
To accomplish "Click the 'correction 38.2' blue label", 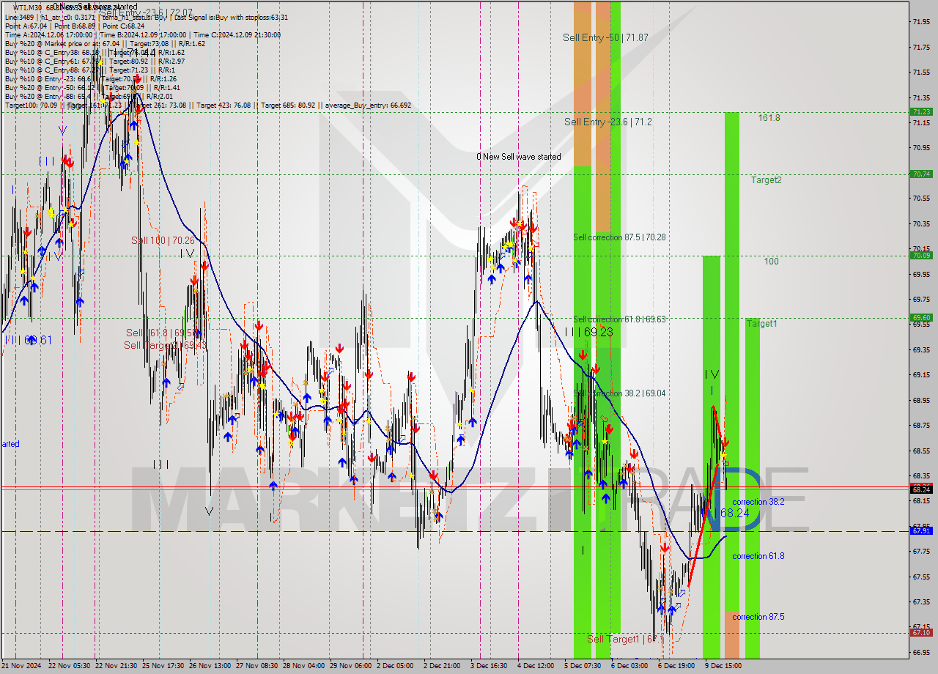I will tap(758, 502).
